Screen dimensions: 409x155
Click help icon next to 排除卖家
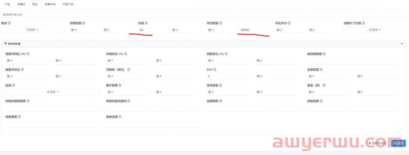(x=120, y=117)
